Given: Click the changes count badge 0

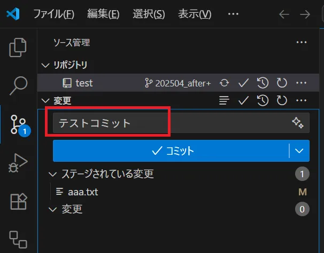Looking at the screenshot, I should [x=302, y=209].
